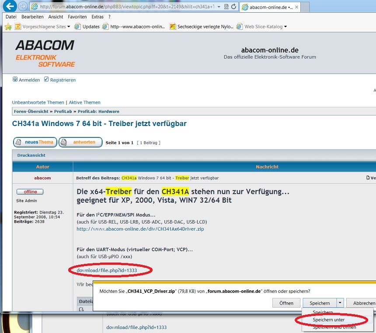The height and width of the screenshot is (333, 376).
Task: Open the http--www.abacom-onlin... favorite
Action: point(133,27)
